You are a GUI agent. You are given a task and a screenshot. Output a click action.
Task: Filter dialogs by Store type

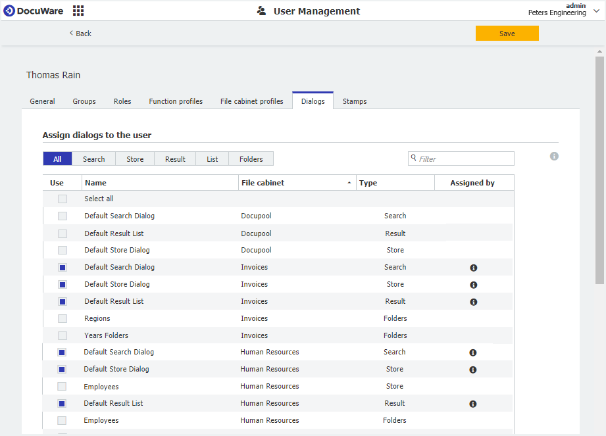[x=135, y=159]
